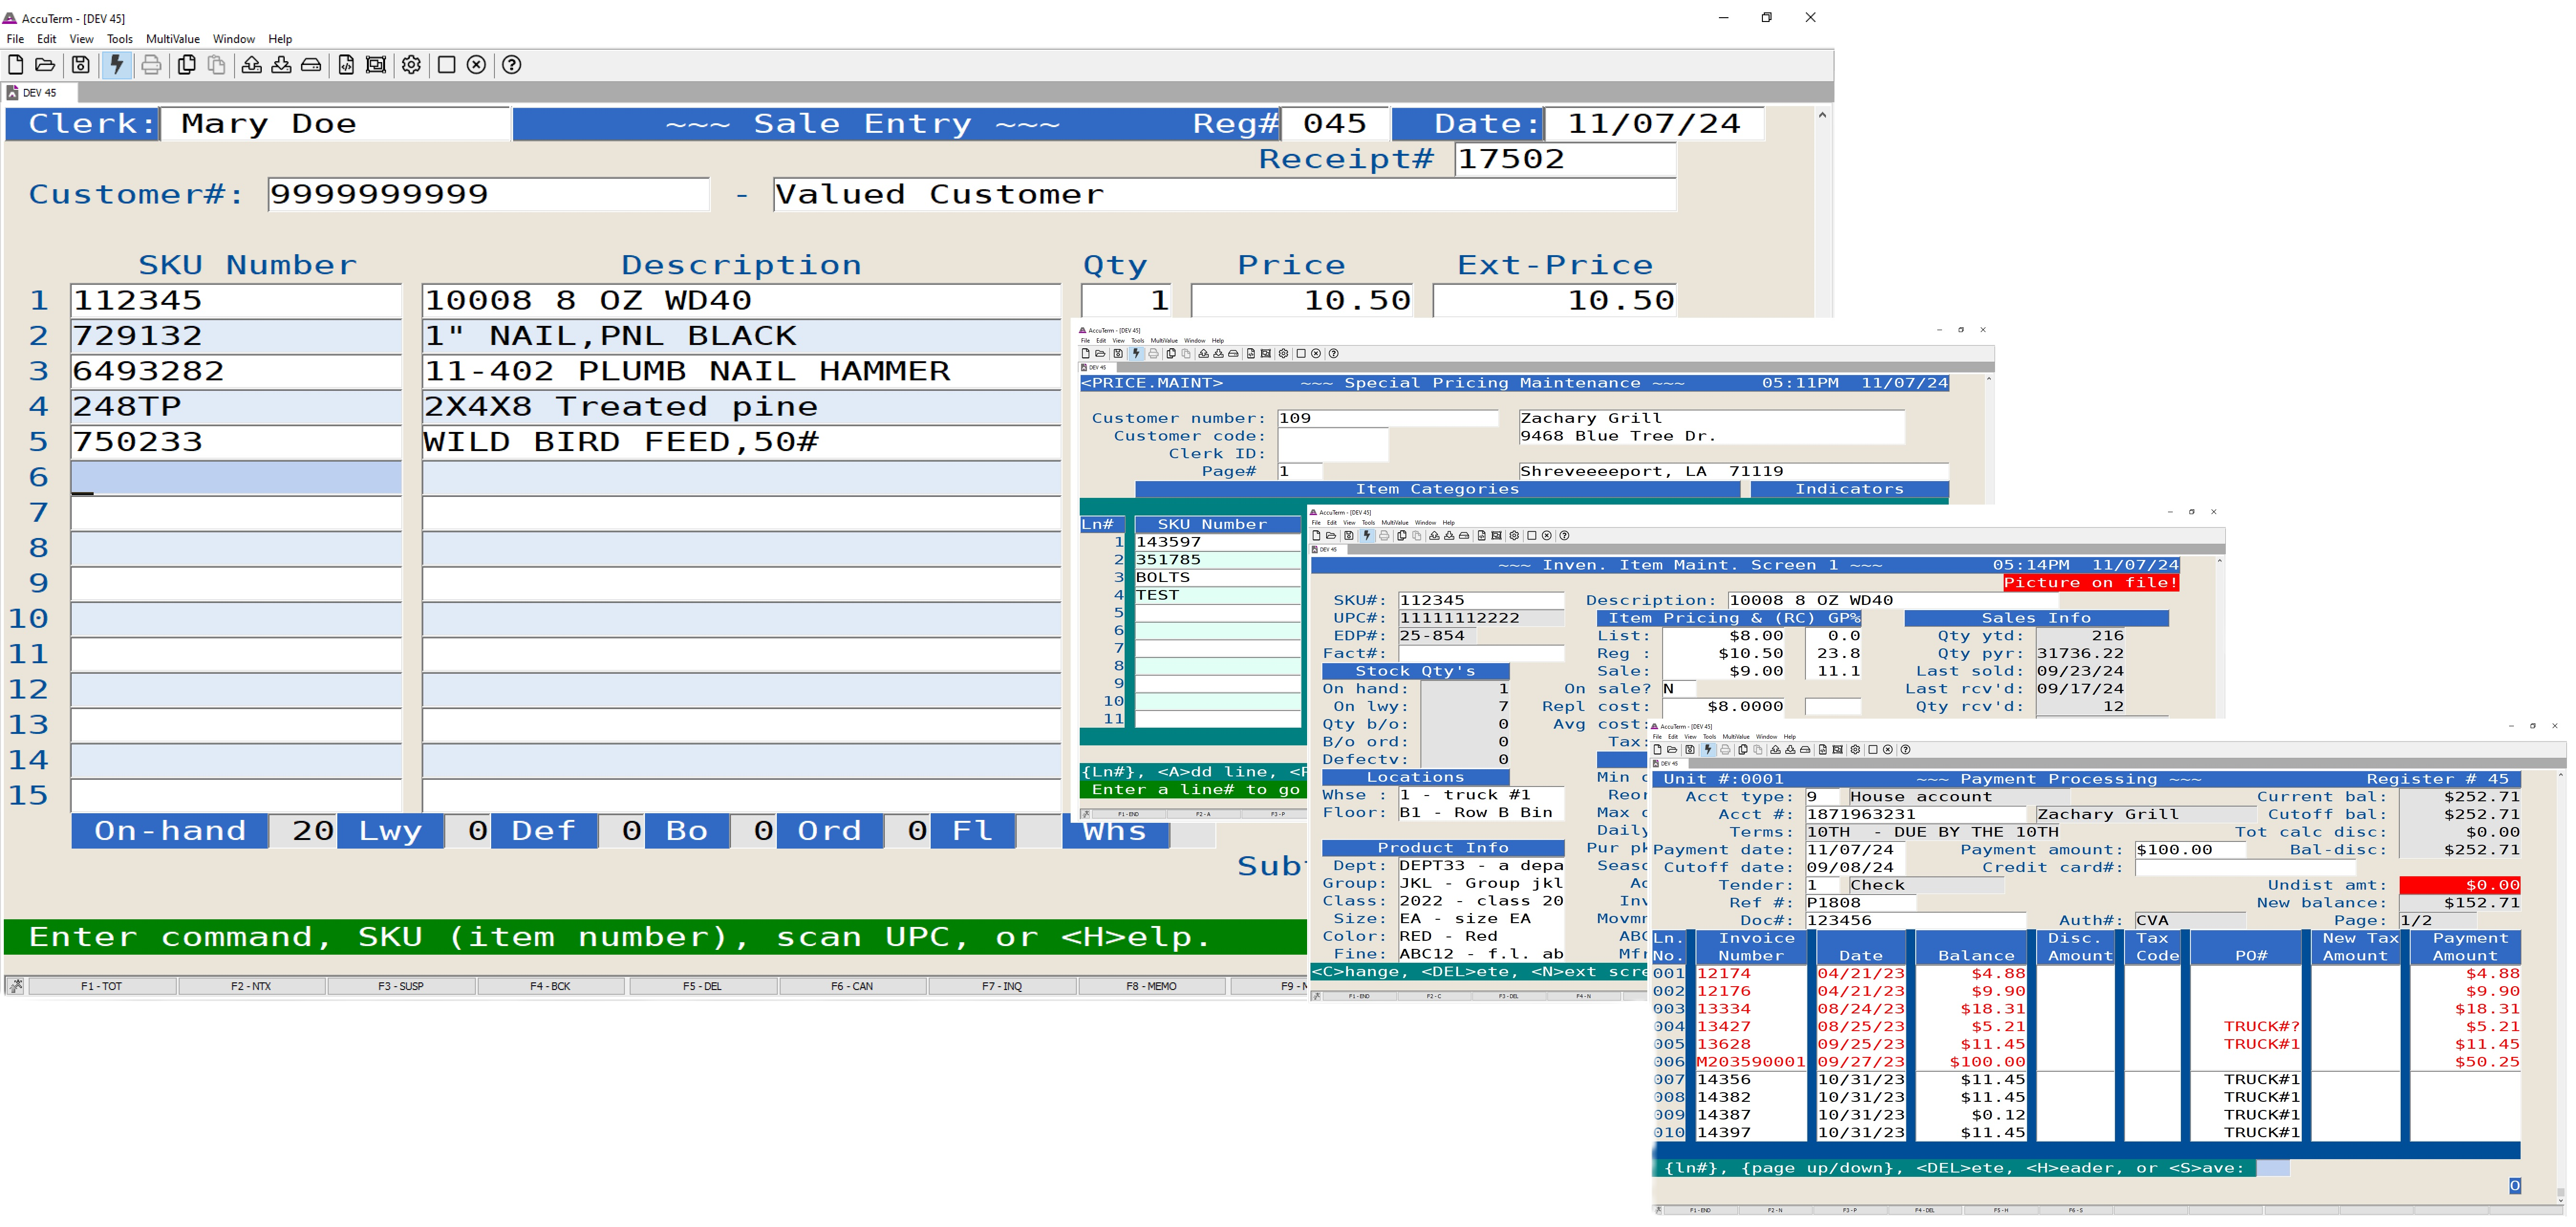The height and width of the screenshot is (1227, 2576).
Task: Open the Tools menu
Action: 120,39
